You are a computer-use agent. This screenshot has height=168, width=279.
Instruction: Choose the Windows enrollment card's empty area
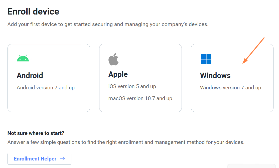click(232, 103)
